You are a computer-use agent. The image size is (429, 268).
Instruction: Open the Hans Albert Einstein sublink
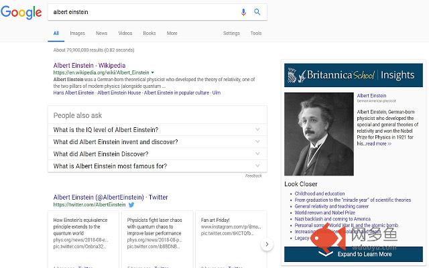coord(74,92)
